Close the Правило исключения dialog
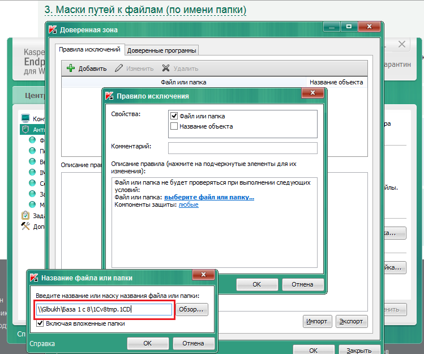 click(312, 92)
